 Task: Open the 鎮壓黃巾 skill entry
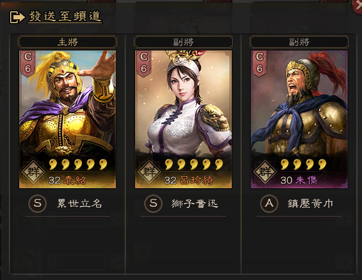click(x=311, y=204)
